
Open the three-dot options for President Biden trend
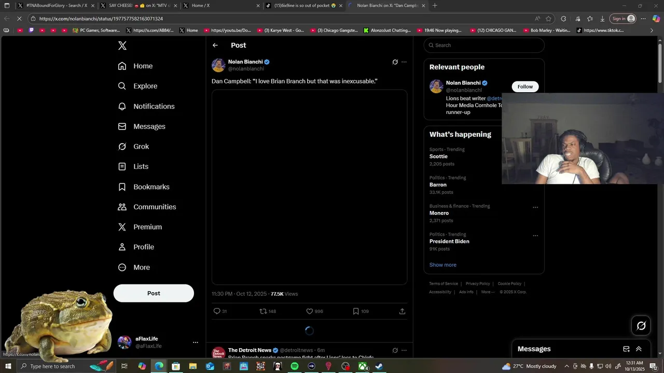(535, 236)
